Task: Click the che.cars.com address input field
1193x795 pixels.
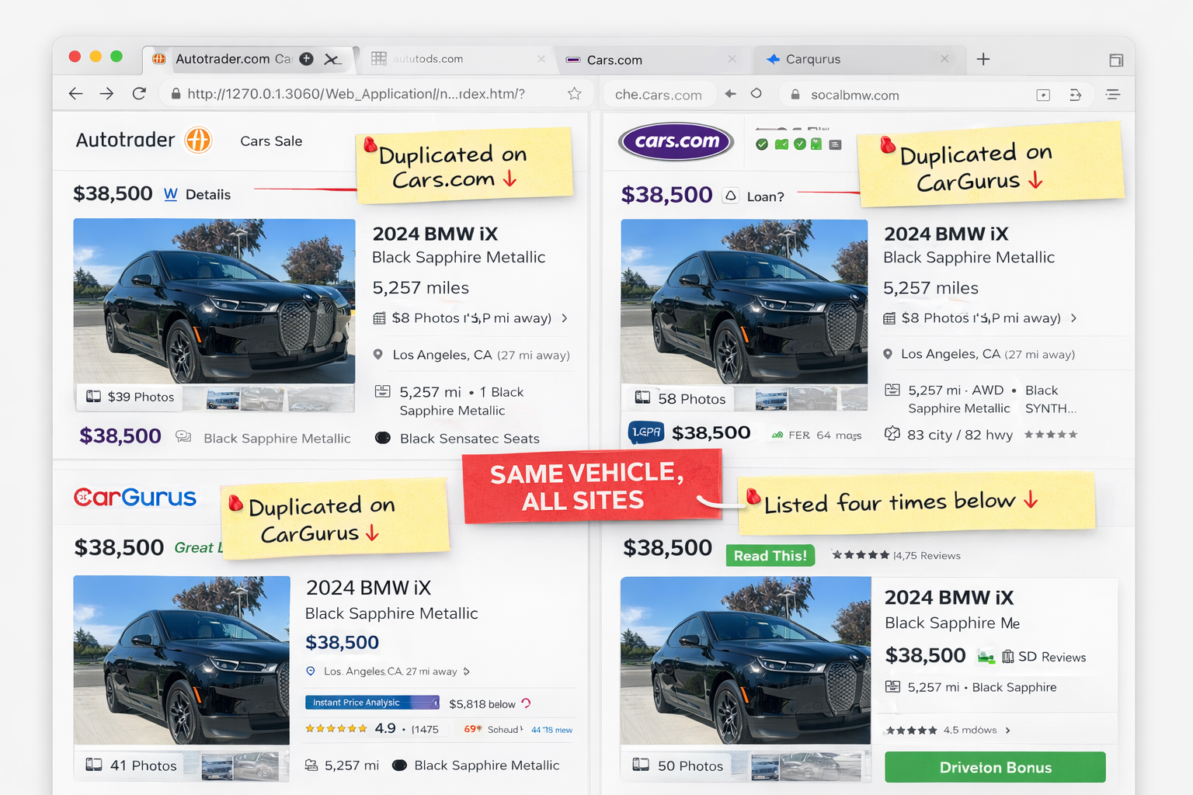Action: pos(659,93)
